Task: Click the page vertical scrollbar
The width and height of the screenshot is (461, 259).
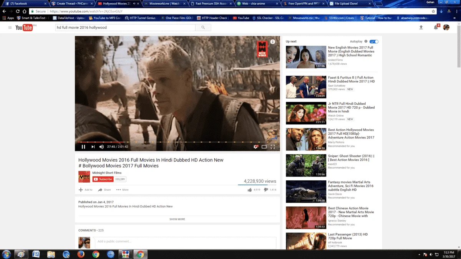Action: [x=459, y=46]
